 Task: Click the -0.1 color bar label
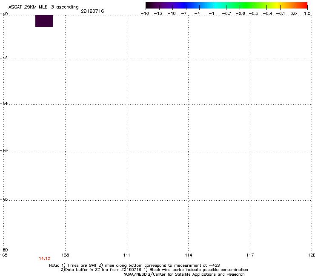click(x=281, y=14)
